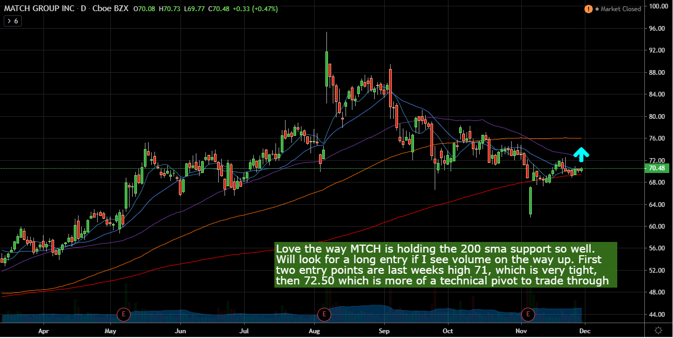Click the 60.00 price axis label
This screenshot has height=338, width=673.
point(658,227)
